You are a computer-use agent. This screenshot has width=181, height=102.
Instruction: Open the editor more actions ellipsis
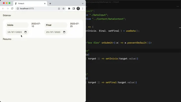(x=178, y=7)
